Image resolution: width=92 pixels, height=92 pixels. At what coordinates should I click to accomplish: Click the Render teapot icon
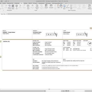point(6,6)
